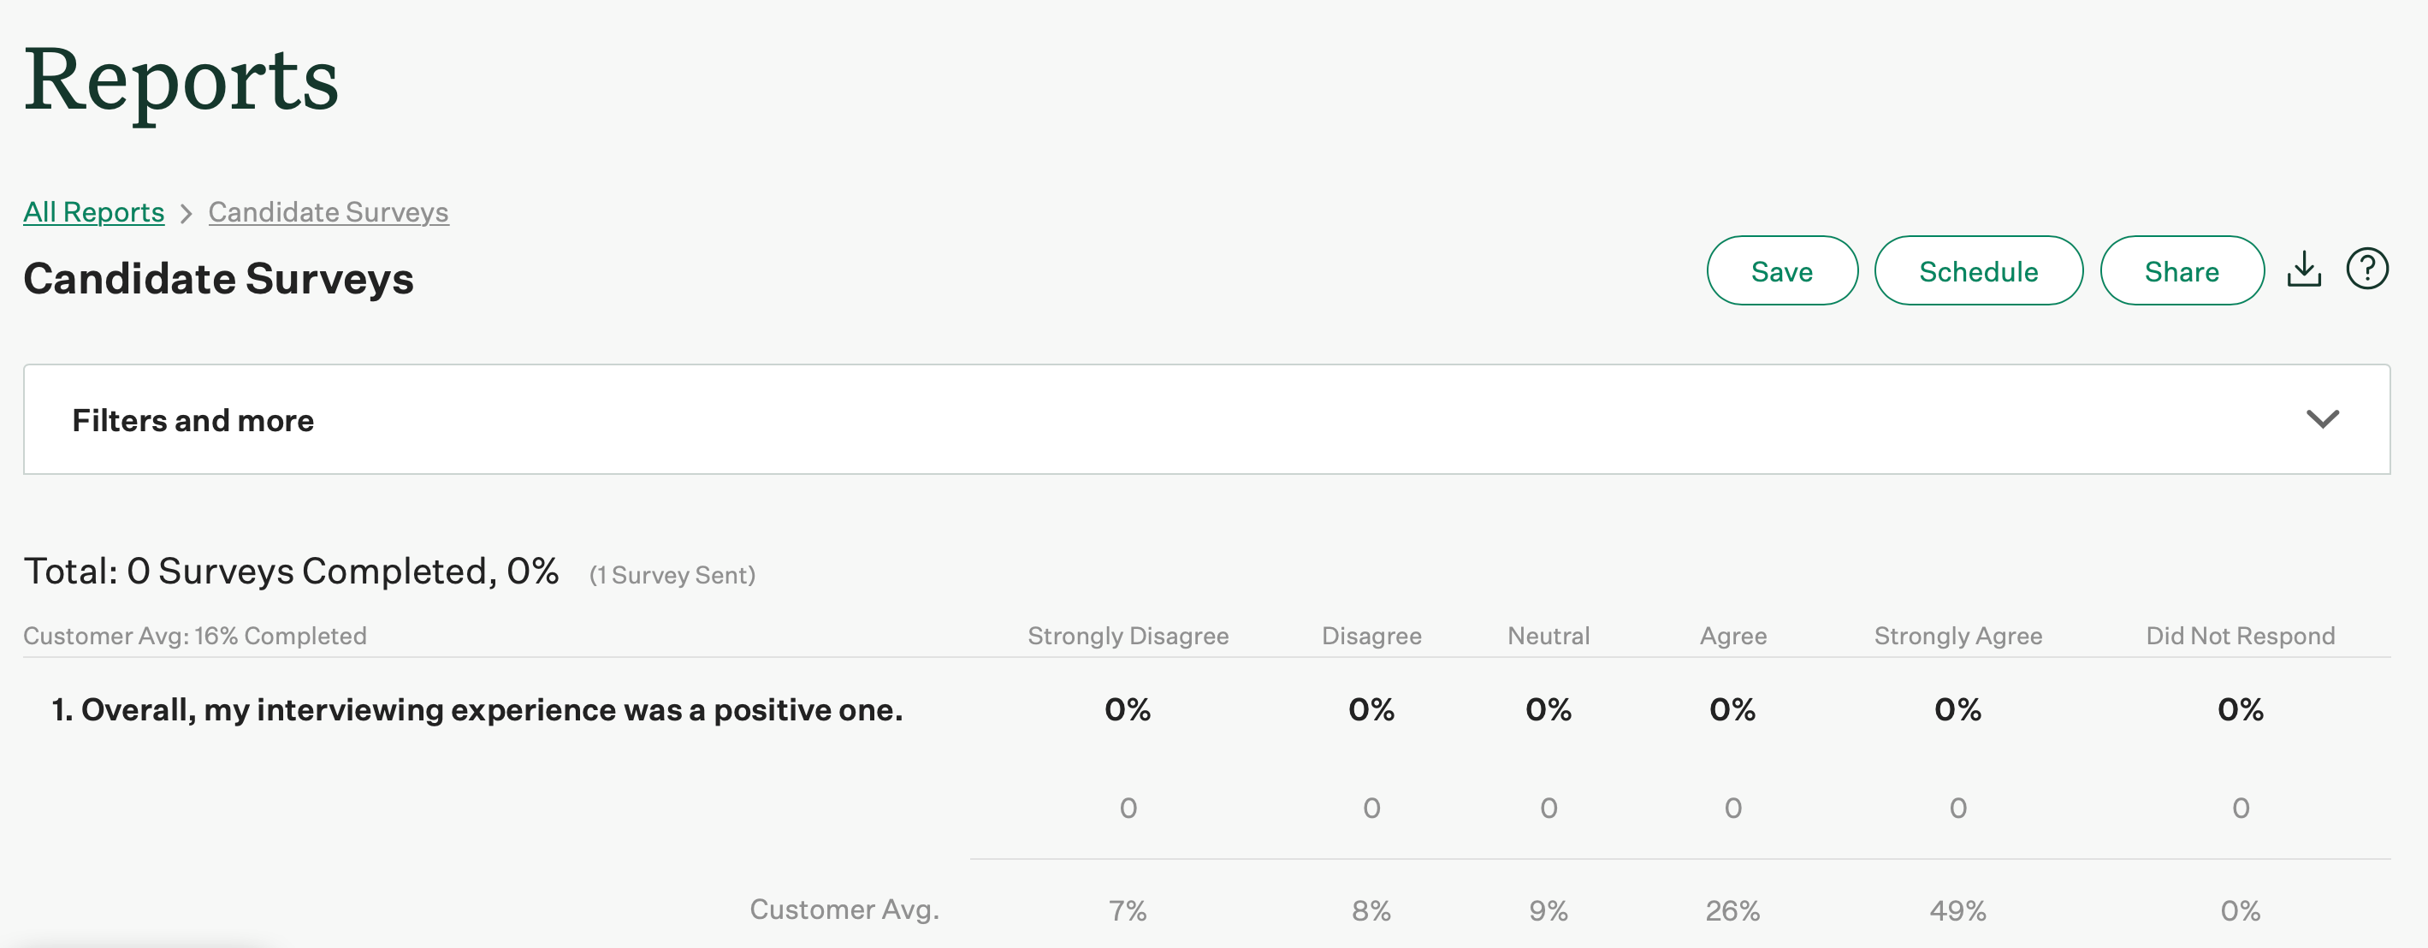Collapse the Filters and more header
The width and height of the screenshot is (2428, 948).
coord(193,420)
